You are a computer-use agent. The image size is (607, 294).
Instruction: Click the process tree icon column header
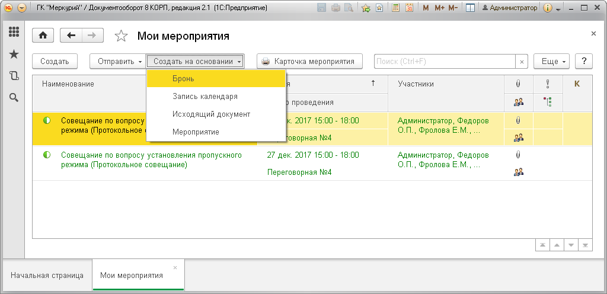pos(548,102)
